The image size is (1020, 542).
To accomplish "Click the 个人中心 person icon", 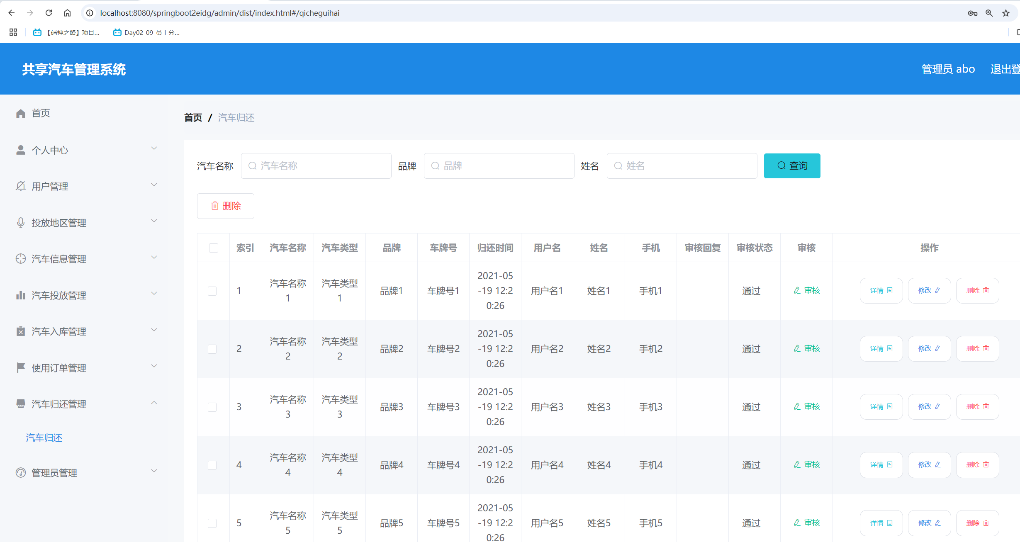I will point(21,150).
